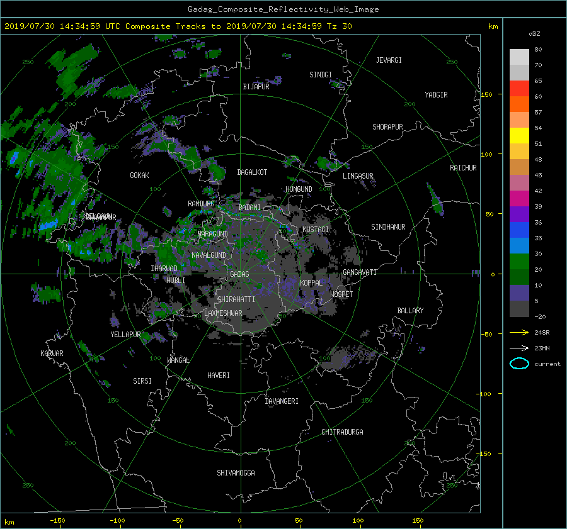Image resolution: width=567 pixels, height=529 pixels.
Task: Pick the red 60-65 dBZ legend swatch
Action: click(519, 88)
